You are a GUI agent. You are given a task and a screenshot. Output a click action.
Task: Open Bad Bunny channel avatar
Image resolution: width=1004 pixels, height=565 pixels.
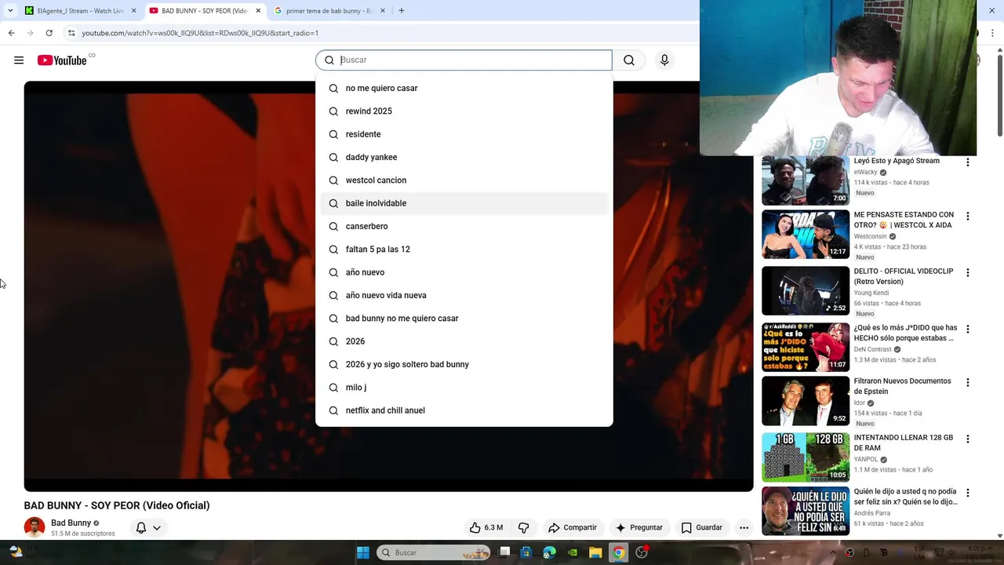(x=35, y=527)
